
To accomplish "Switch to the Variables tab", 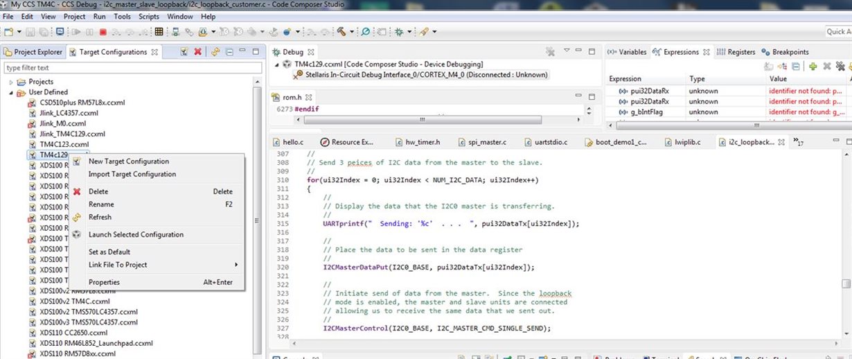I will [628, 52].
